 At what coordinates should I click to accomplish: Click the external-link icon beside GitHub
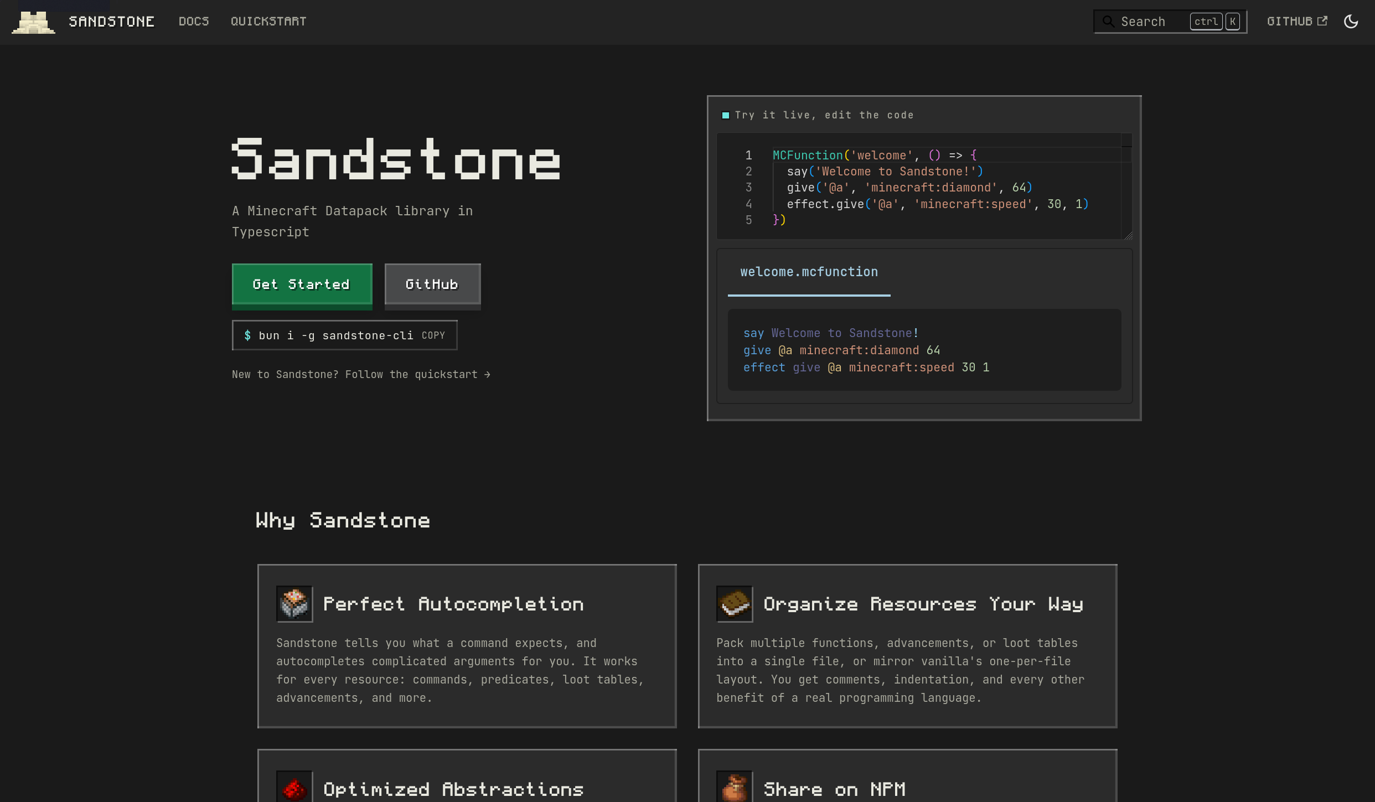[1322, 21]
